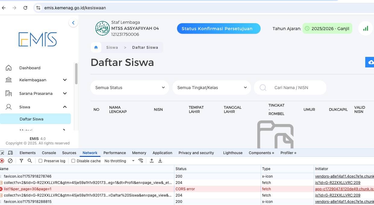Enable the Preserve log checkbox

(40, 161)
